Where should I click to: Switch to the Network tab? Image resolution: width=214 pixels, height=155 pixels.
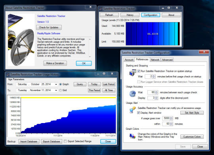click(155, 60)
